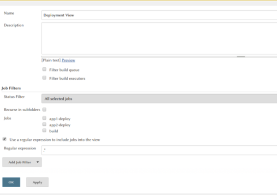
Task: Enable Recurse in subfolders
Action: [44, 110]
